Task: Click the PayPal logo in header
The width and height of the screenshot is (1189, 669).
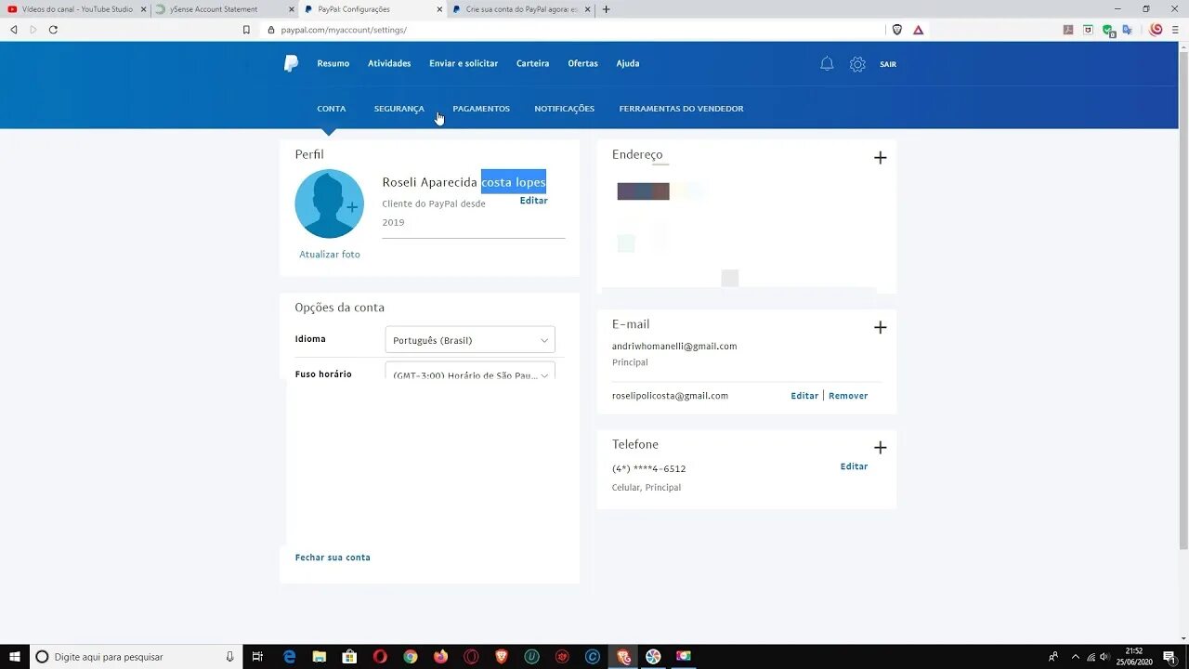Action: pos(291,63)
